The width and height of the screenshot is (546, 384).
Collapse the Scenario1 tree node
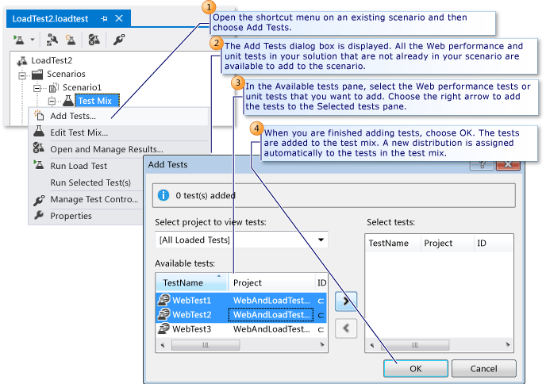pos(37,88)
